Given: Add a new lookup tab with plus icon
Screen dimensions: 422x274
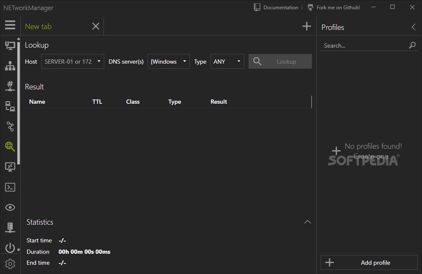Looking at the screenshot, I should click(306, 27).
